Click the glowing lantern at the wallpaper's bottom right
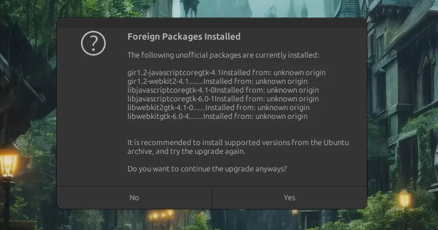 pos(404,199)
